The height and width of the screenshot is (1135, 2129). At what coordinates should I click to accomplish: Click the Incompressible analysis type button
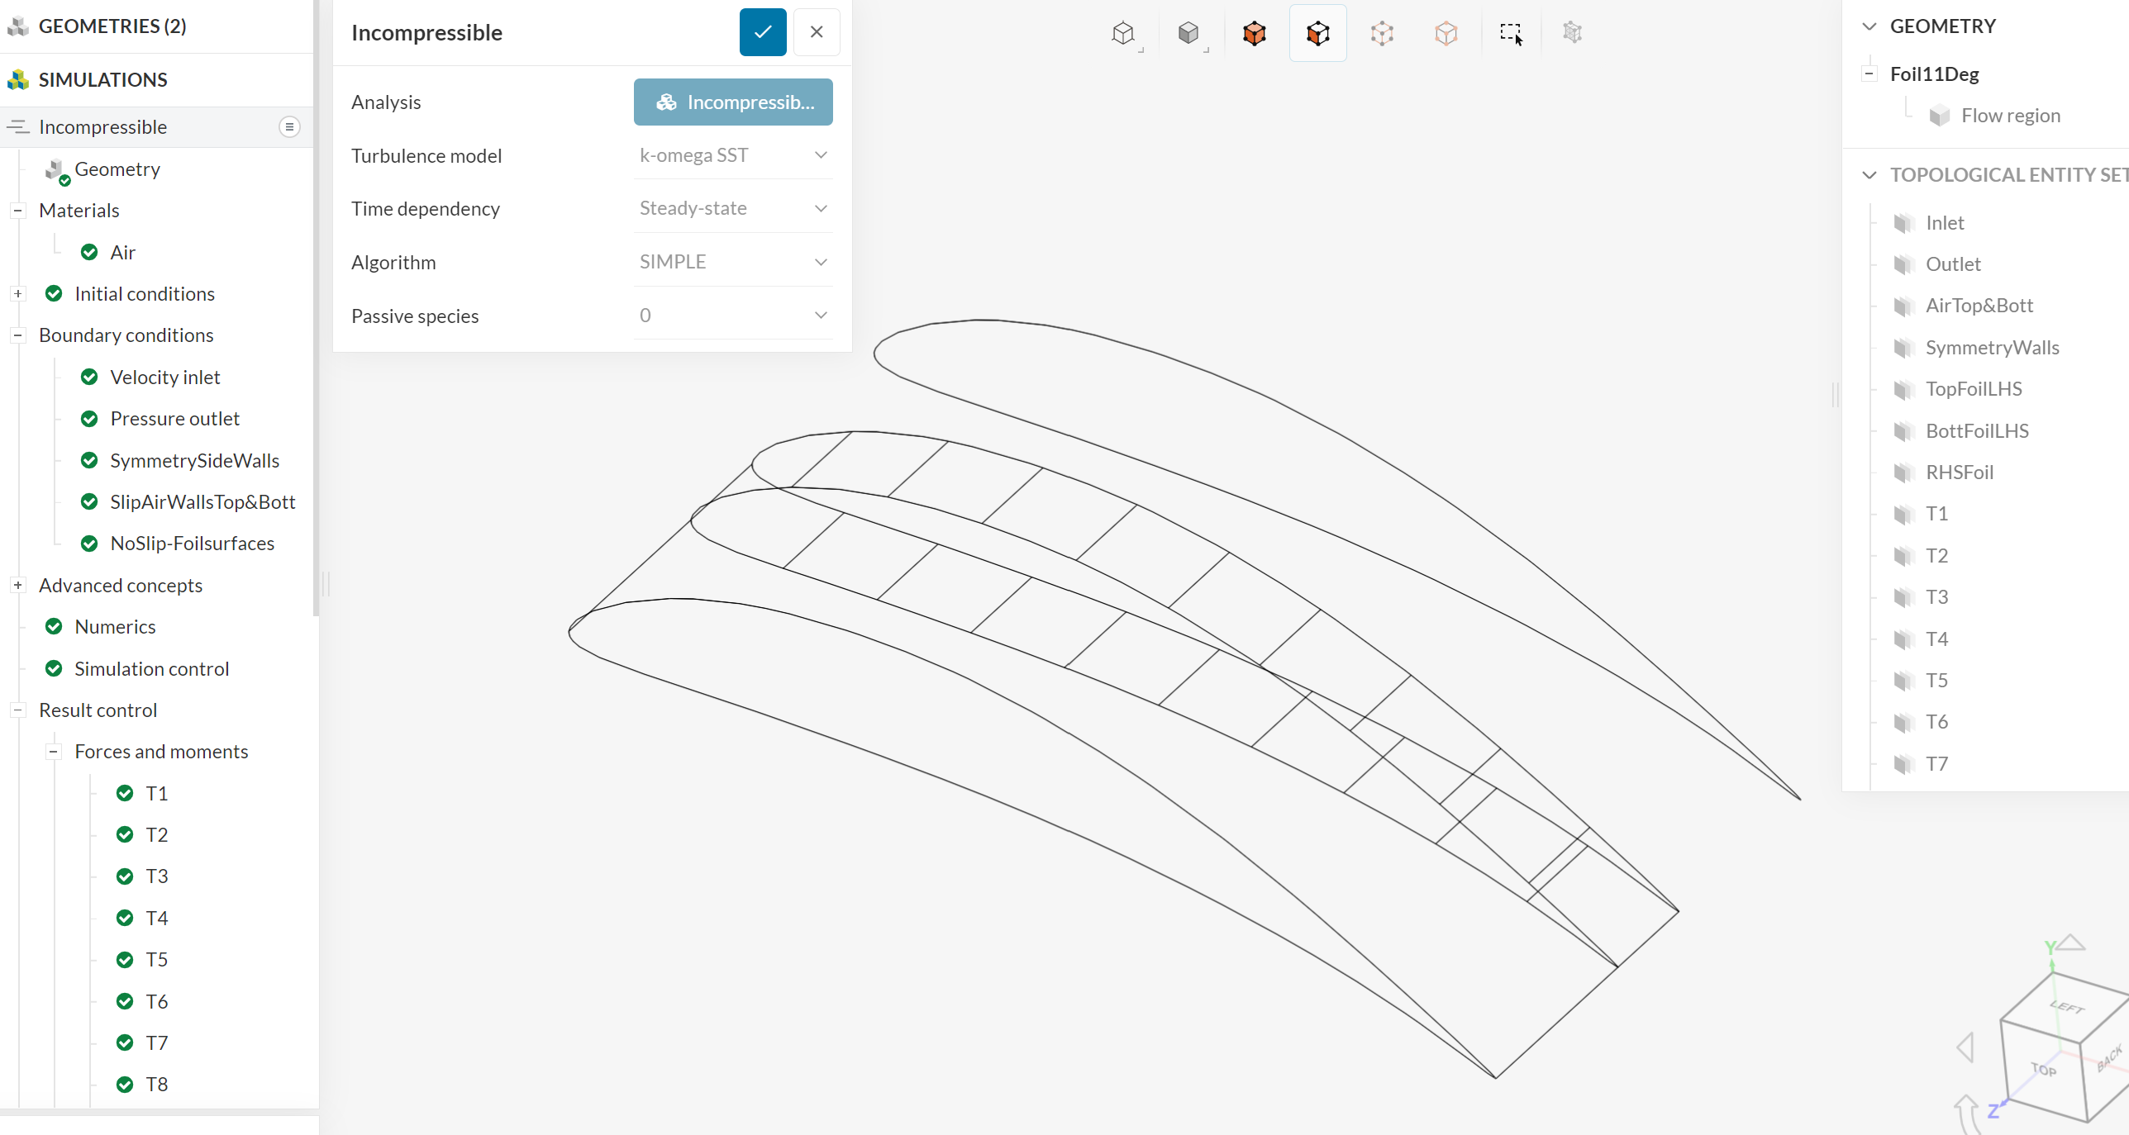click(x=732, y=102)
